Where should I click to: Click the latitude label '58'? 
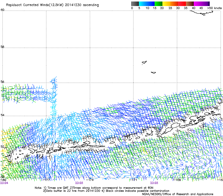(2, 47)
